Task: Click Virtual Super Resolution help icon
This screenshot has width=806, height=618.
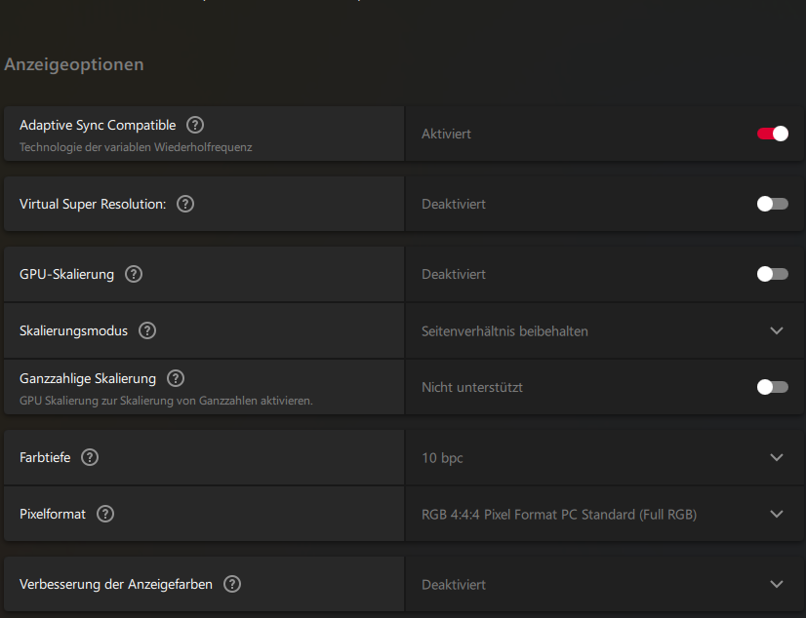Action: (x=185, y=204)
